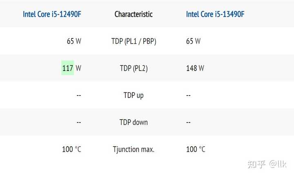
Task: Click the TDP (PL2) row label
Action: coord(134,68)
